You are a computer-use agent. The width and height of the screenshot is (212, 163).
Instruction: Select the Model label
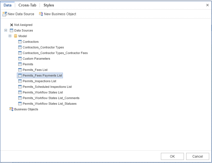22,36
